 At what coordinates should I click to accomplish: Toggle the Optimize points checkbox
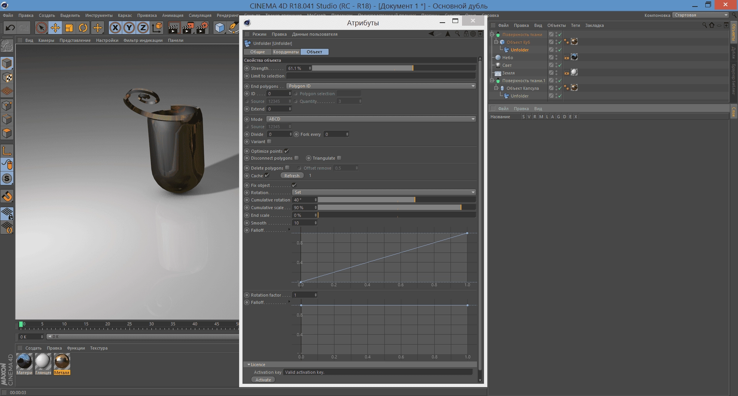pyautogui.click(x=287, y=151)
